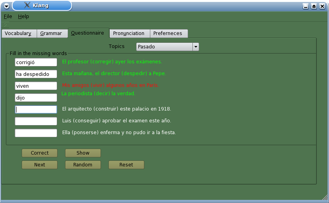
Task: Click the sentence 'Esta mañana, el director (despedir) a Pepe.'
Action: coord(114,74)
